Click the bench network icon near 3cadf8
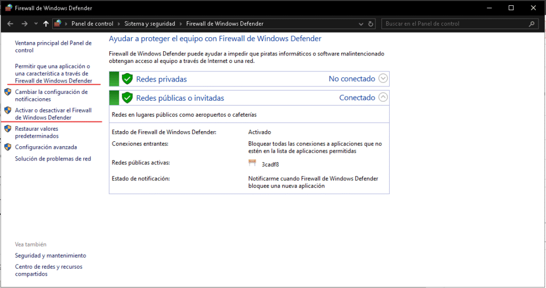The width and height of the screenshot is (546, 288). pyautogui.click(x=253, y=164)
